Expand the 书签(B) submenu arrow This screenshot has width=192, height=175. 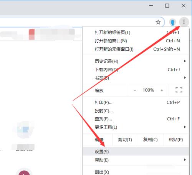pyautogui.click(x=185, y=78)
